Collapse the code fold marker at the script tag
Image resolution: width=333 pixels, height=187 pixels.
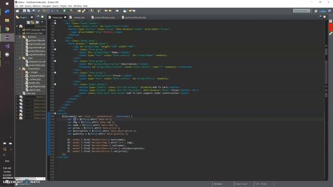(55, 113)
